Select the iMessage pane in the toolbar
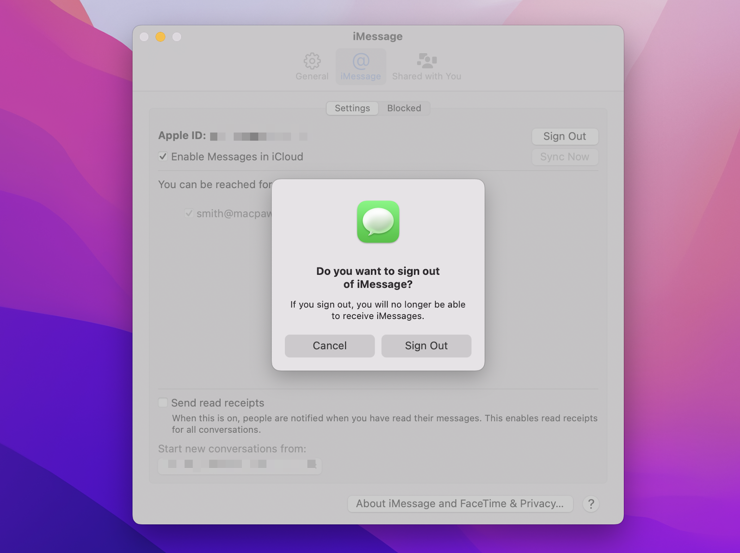The image size is (740, 553). pos(361,66)
